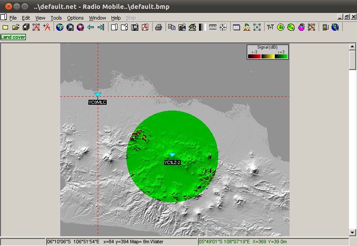
Task: Click the yellow new networks folder icon
Action: pos(5,28)
